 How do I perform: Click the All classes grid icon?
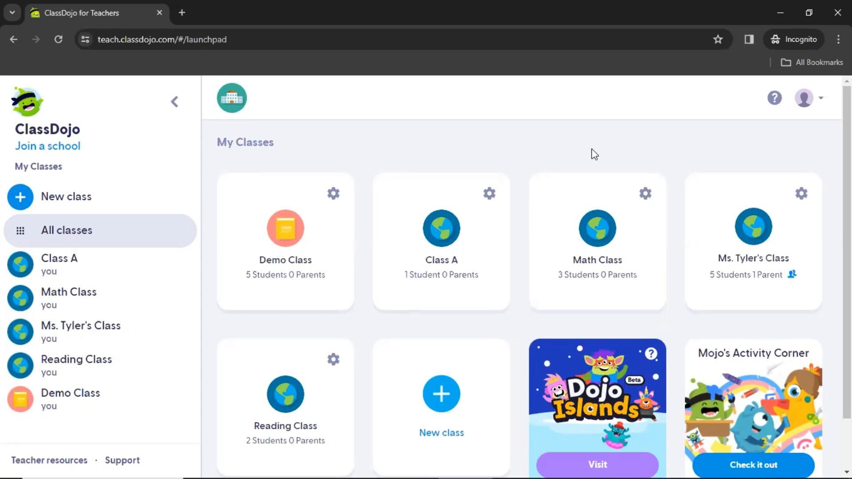(20, 231)
